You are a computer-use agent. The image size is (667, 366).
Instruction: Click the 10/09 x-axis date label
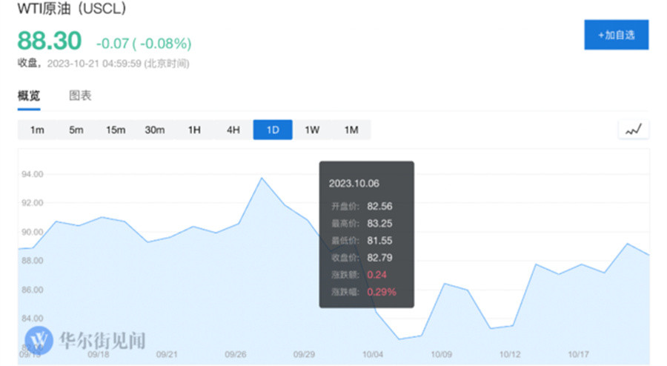tap(442, 354)
